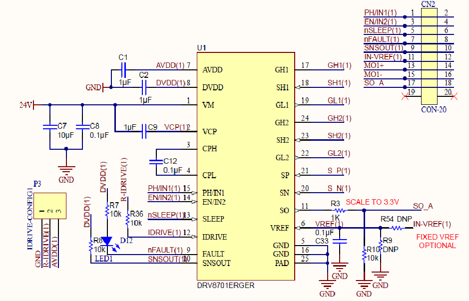The height and width of the screenshot is (301, 469).
Task: Select the SNSOUT(1) label near U1 pin 10
Action: 168,259
